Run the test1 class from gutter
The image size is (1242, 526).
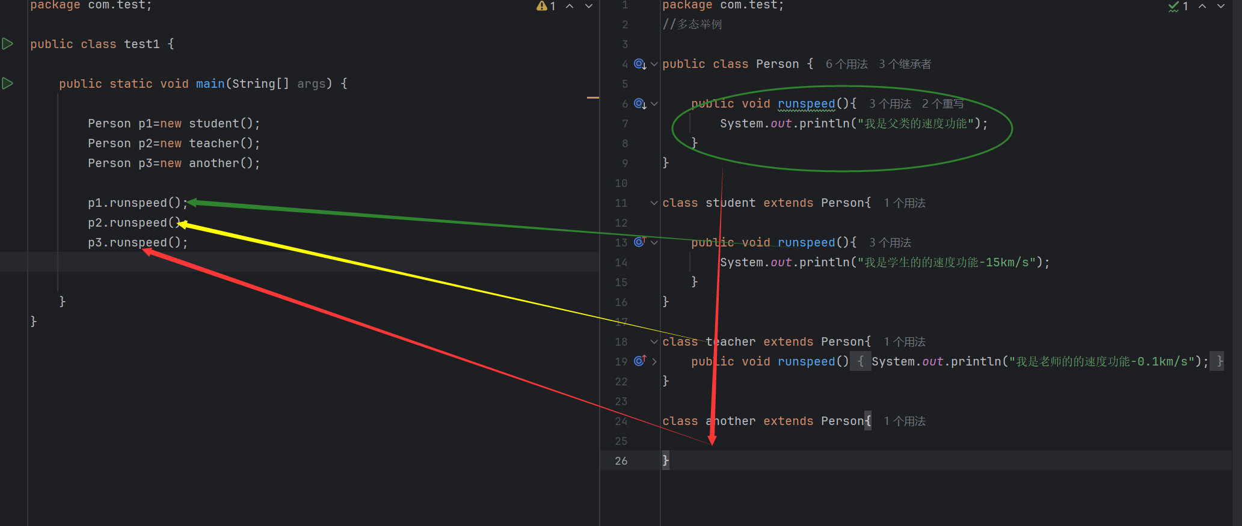point(8,44)
